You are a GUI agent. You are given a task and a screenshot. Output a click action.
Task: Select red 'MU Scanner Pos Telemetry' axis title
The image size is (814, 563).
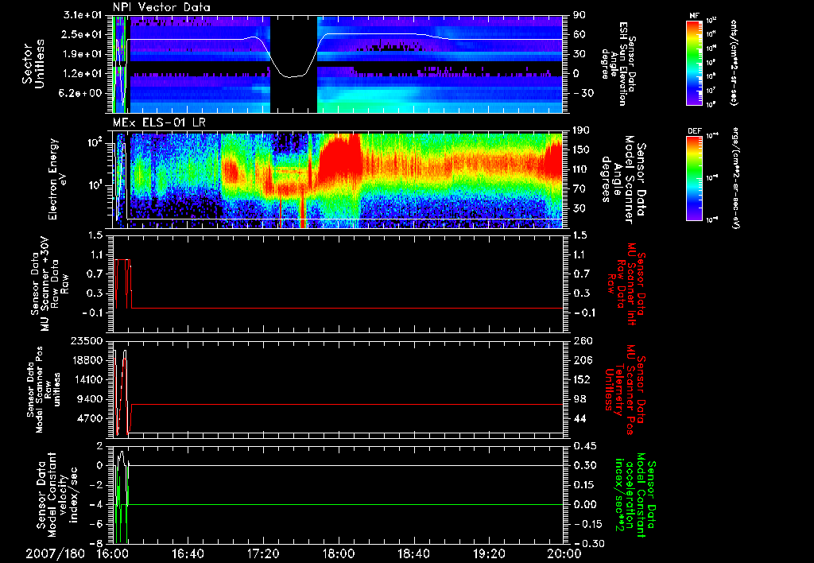(x=626, y=389)
